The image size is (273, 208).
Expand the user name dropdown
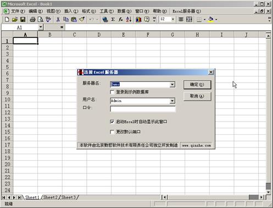(172, 101)
